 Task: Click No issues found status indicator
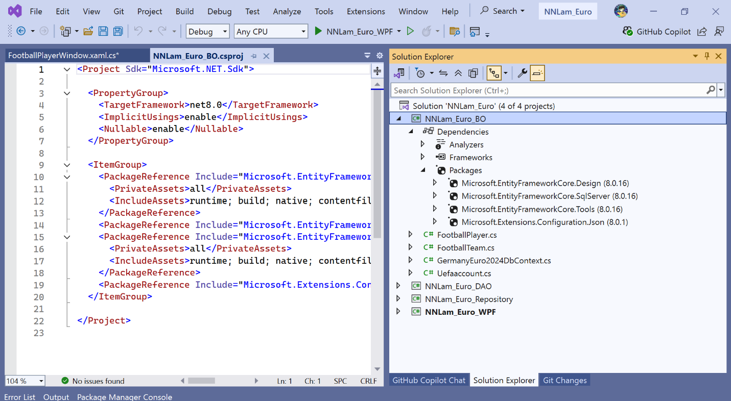(x=93, y=381)
